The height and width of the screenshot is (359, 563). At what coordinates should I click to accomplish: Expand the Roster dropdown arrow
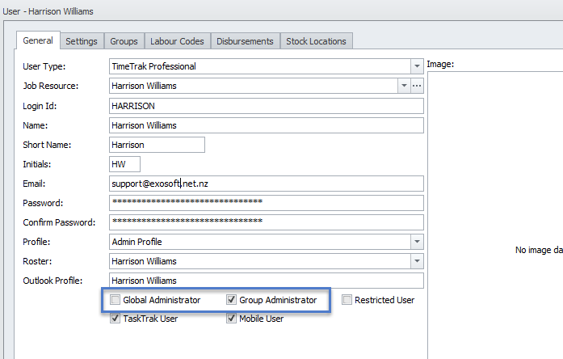pyautogui.click(x=417, y=261)
